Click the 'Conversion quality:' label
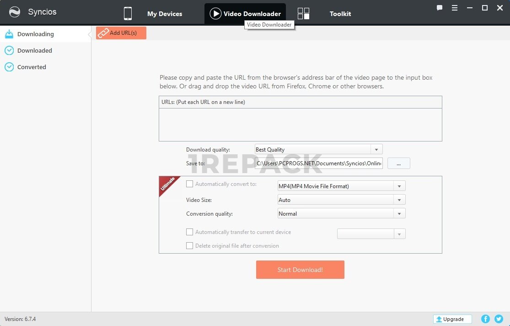 coord(209,214)
